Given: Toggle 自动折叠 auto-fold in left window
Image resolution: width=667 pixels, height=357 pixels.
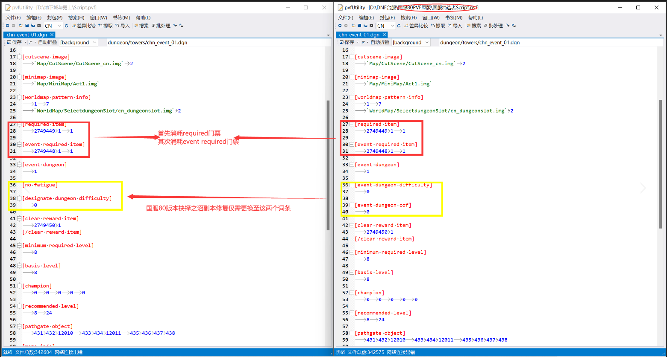Looking at the screenshot, I should (47, 42).
